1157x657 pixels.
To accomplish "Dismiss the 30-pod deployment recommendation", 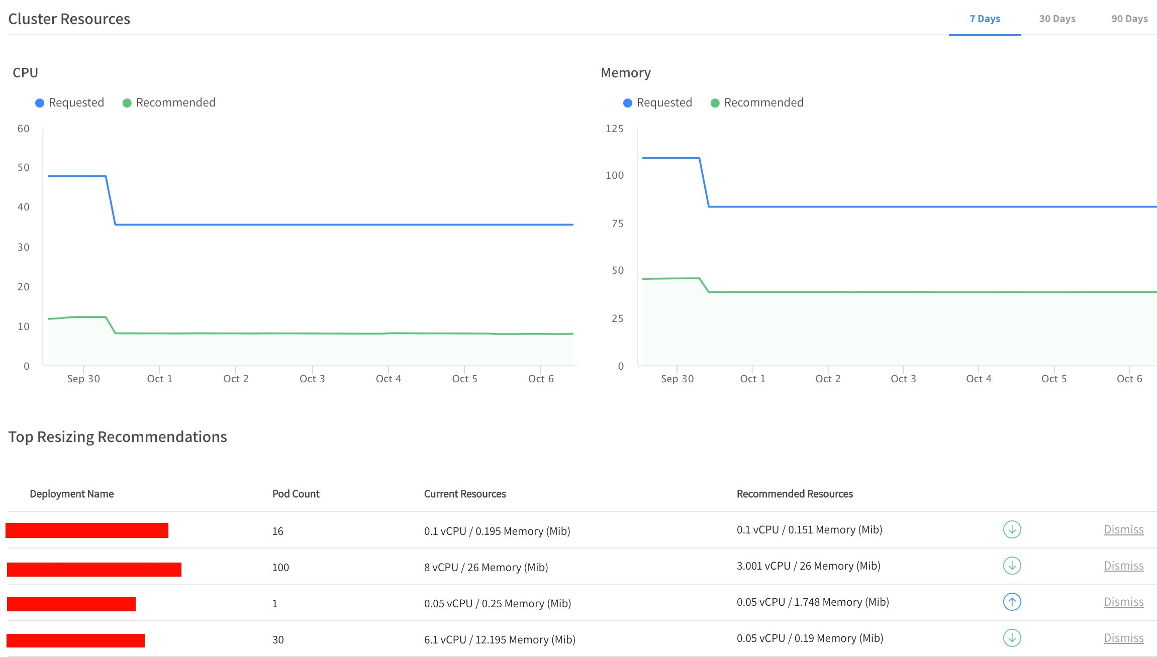I will click(1123, 638).
